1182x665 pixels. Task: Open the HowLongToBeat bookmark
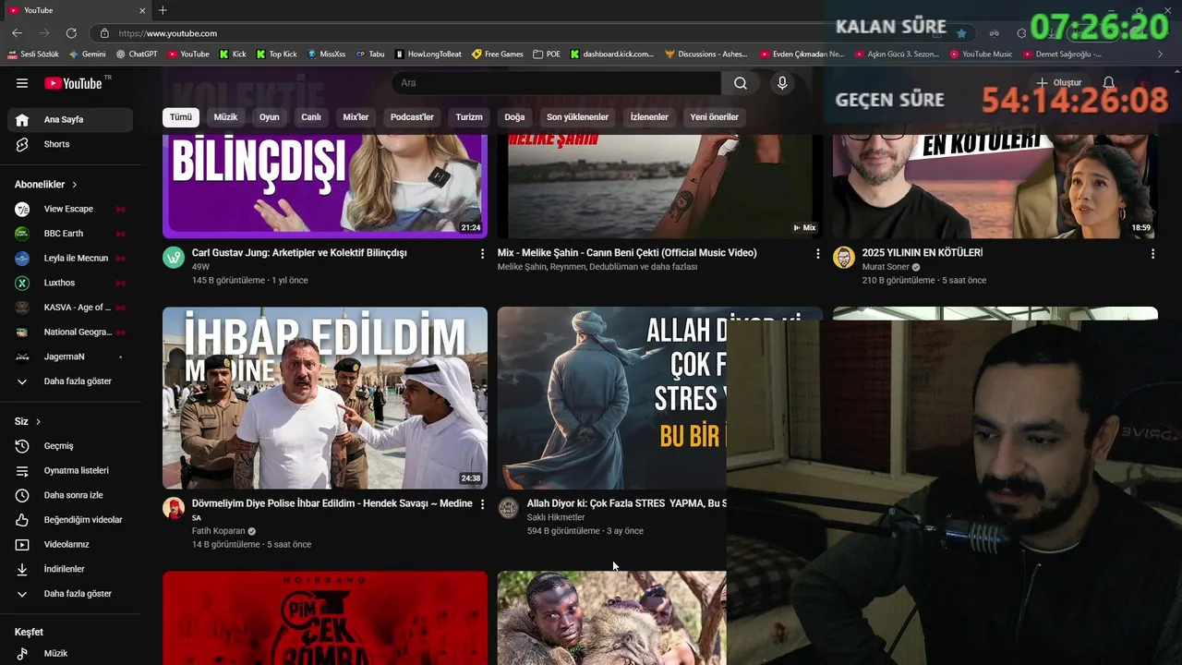point(428,54)
